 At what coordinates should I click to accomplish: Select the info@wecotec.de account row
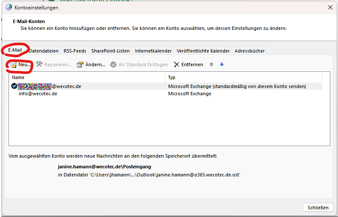[x=166, y=94]
